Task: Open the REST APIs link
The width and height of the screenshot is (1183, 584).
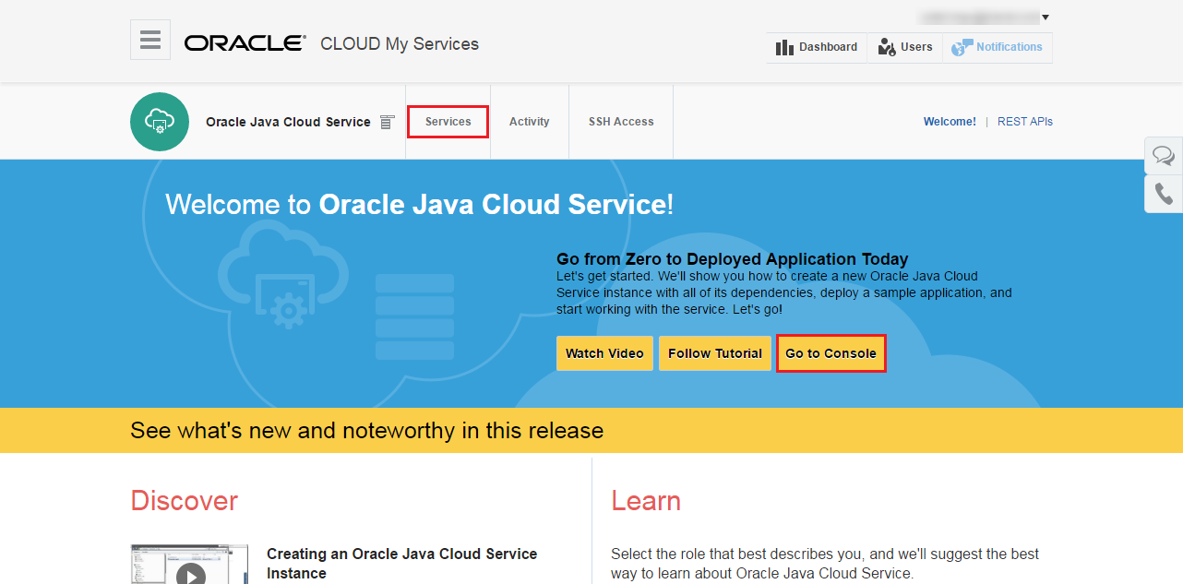Action: [1025, 122]
